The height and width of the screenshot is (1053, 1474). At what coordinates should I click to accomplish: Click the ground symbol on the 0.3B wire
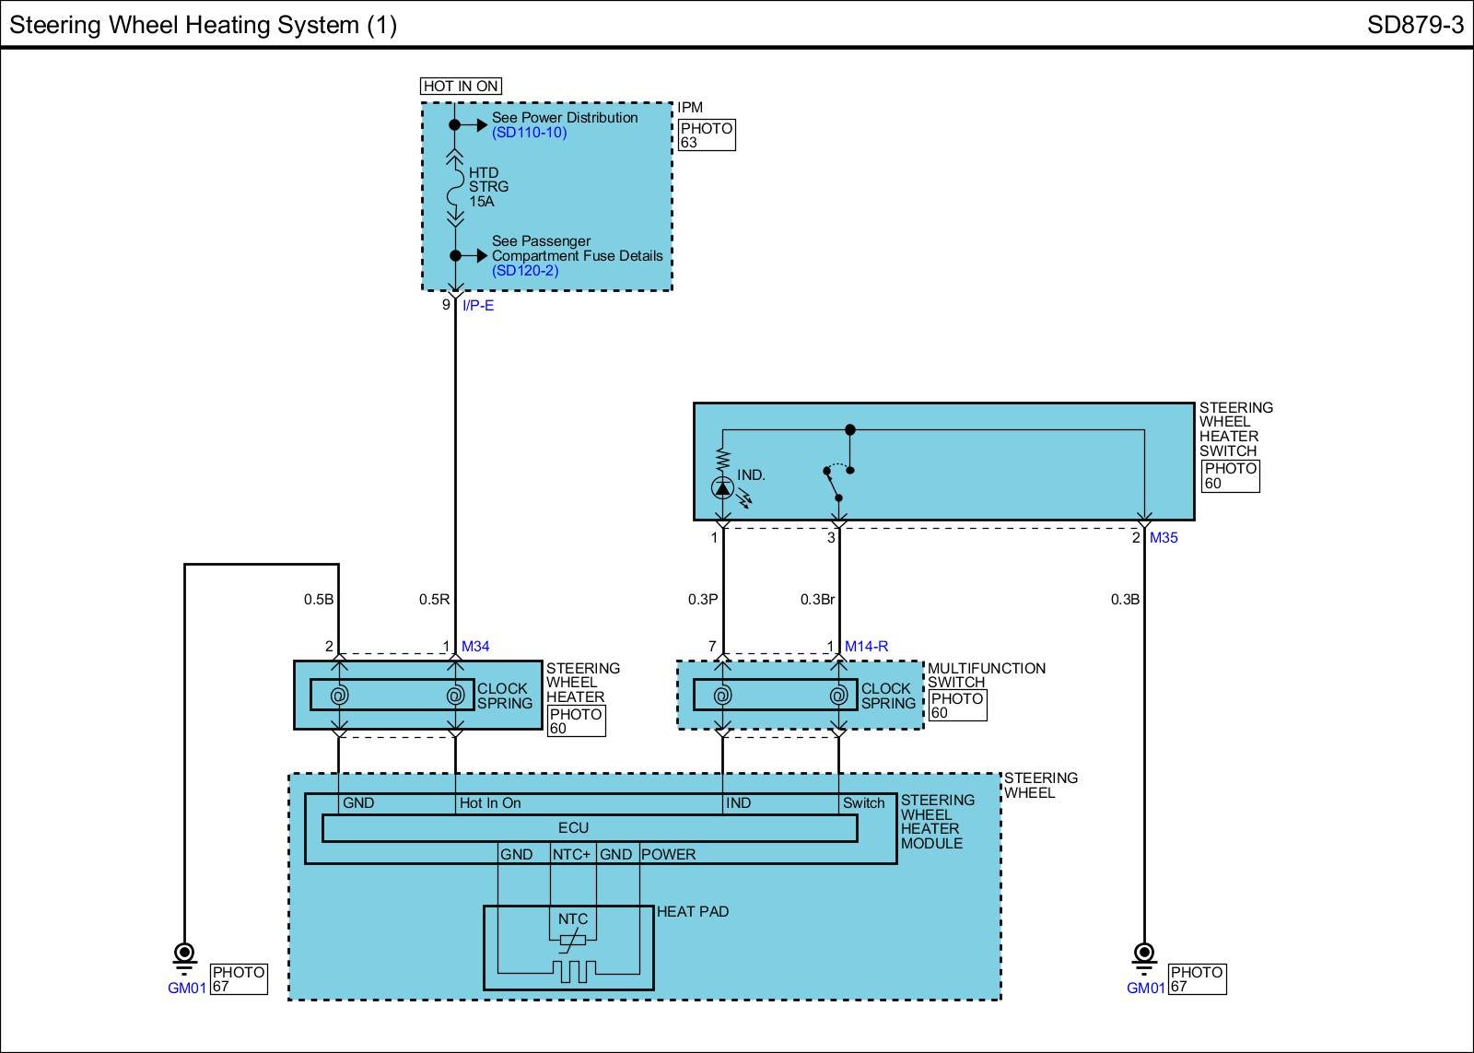point(1144,954)
